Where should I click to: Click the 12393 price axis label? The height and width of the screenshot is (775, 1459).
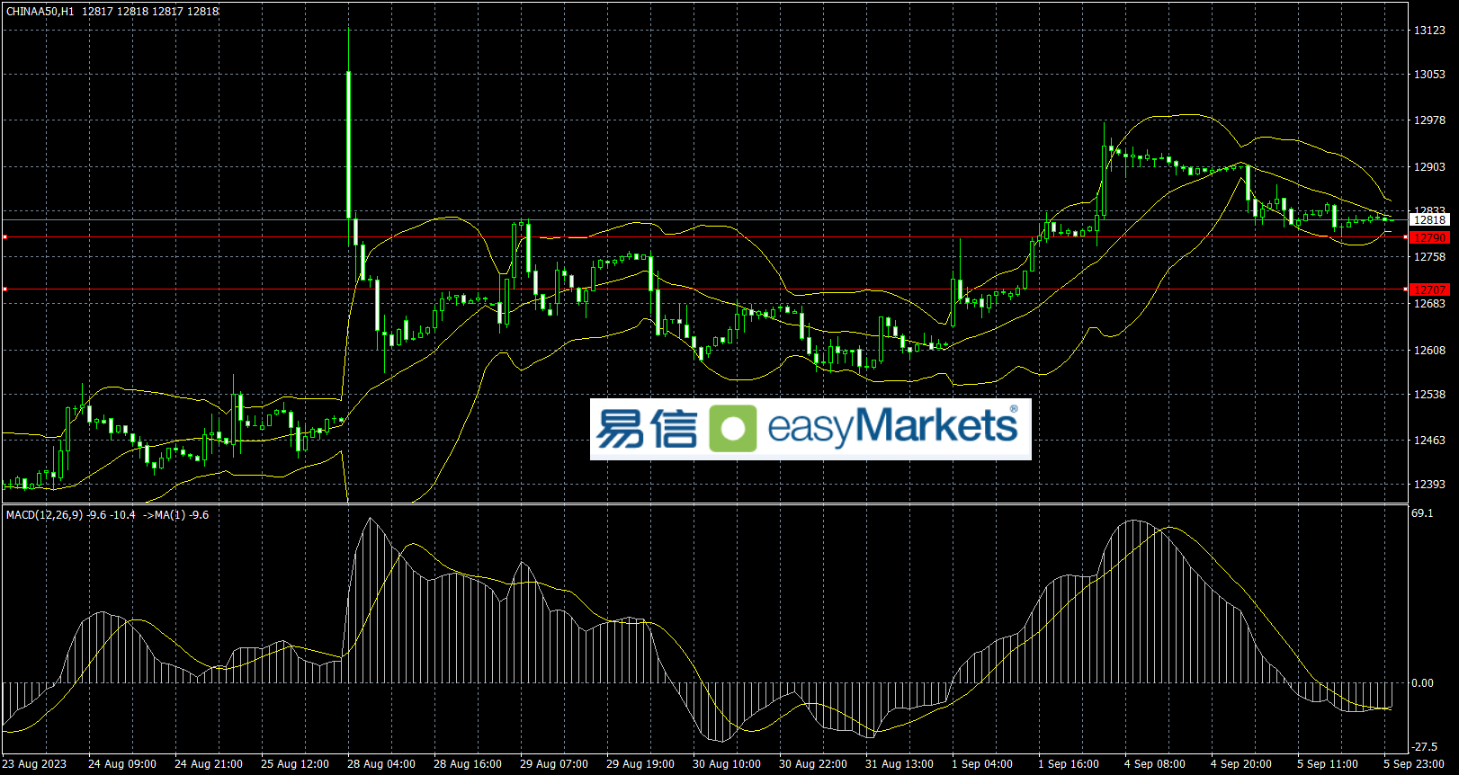pyautogui.click(x=1430, y=485)
